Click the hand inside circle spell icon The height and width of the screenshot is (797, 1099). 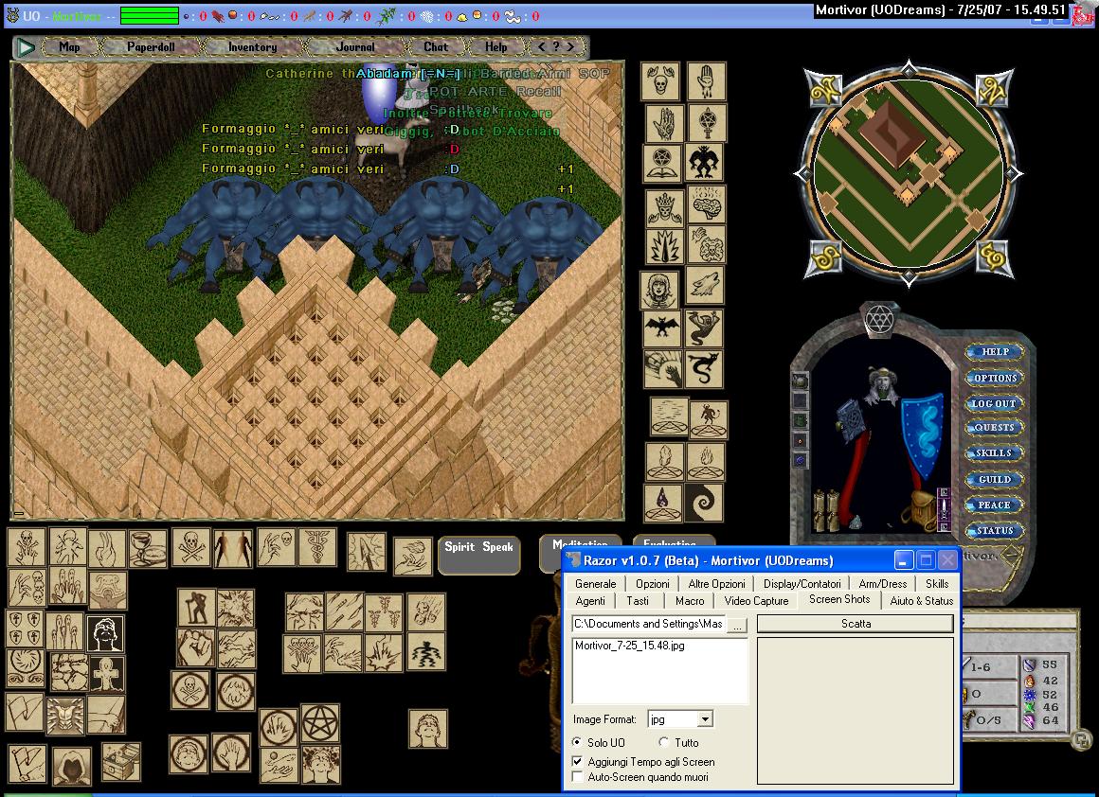click(231, 753)
